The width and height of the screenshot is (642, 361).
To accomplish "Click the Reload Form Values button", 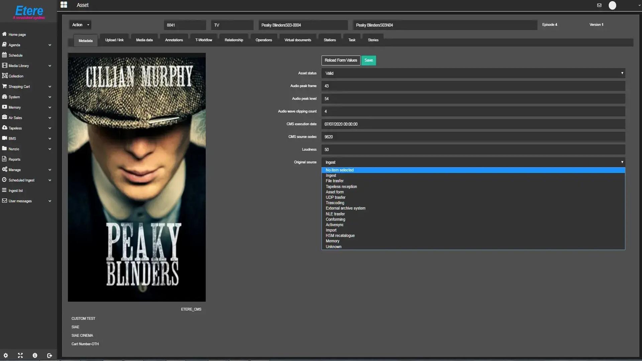I will tap(341, 60).
